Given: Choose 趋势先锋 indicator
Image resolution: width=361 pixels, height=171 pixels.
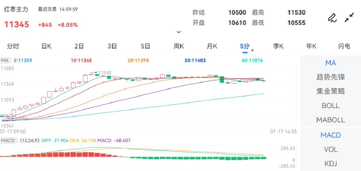Looking at the screenshot, I should click(331, 77).
